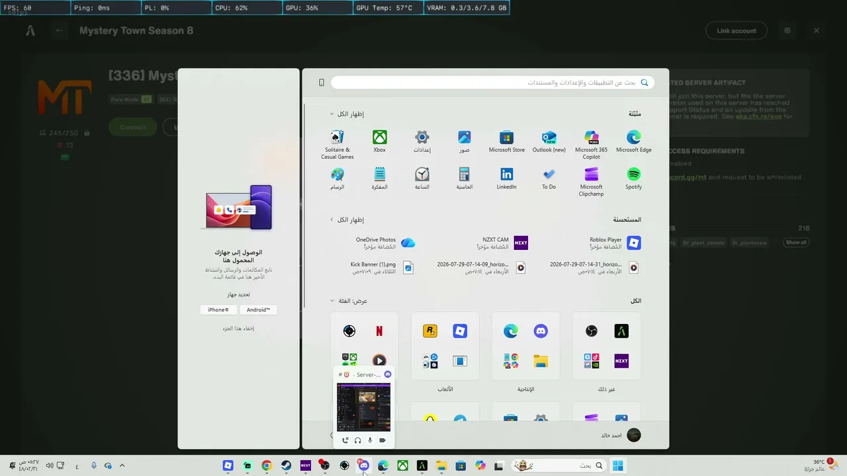This screenshot has width=847, height=476.
Task: Launch Microsoft Store from pinned apps
Action: coord(507,141)
